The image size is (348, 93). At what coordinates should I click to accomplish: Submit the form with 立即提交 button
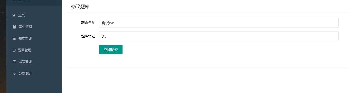coord(111,50)
